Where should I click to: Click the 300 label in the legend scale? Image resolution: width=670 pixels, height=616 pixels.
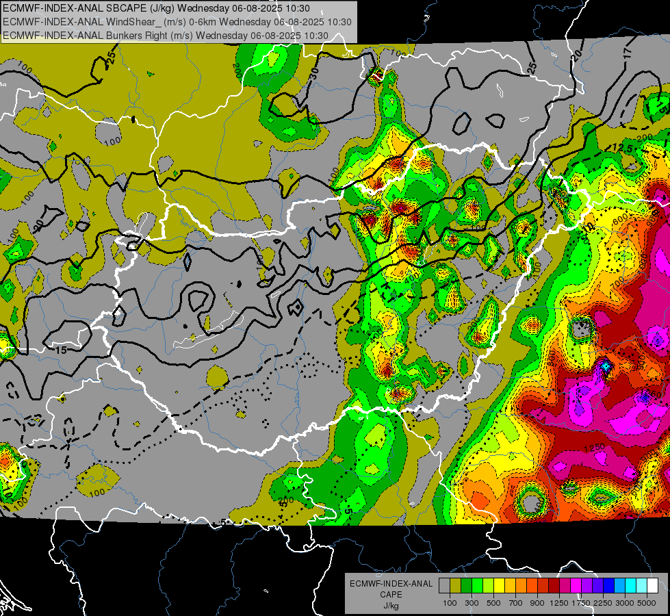point(472,603)
